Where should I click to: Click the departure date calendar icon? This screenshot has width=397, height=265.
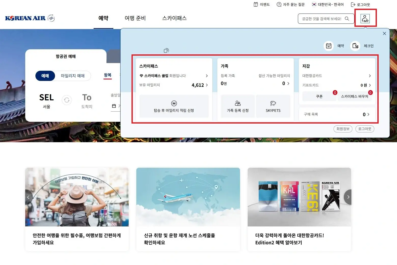point(114,106)
